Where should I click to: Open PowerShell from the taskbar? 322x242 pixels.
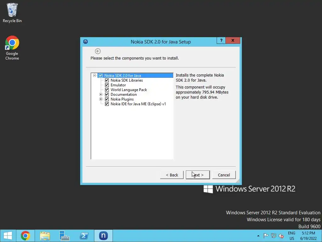pos(84,236)
